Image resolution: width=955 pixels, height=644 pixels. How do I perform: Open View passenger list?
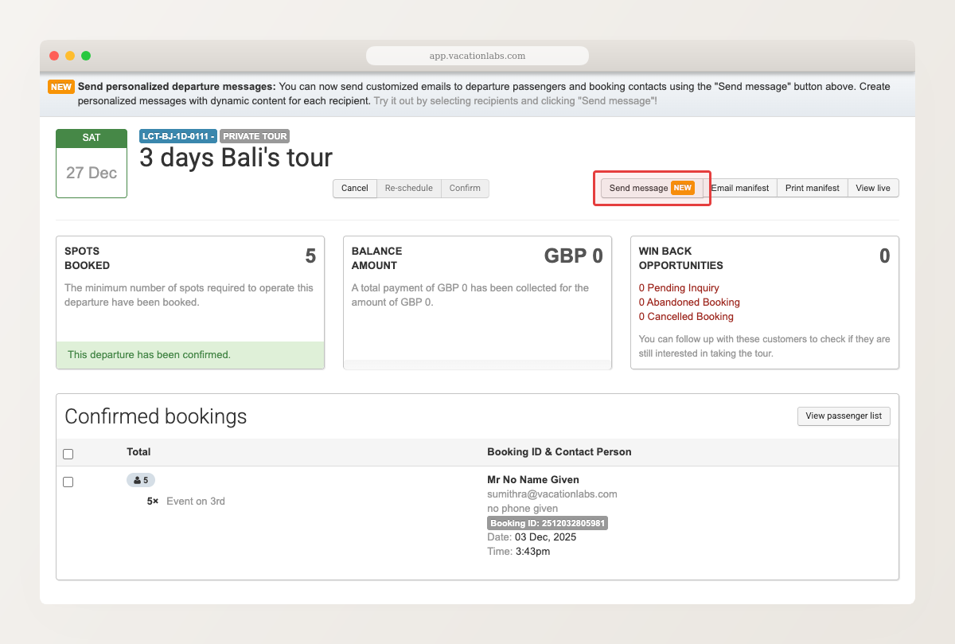(x=844, y=416)
